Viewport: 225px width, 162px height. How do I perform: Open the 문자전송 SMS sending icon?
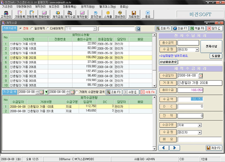[96, 14]
